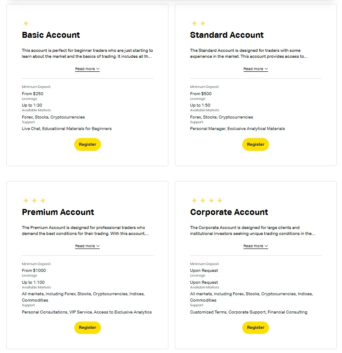Register for the Basic Account
The width and height of the screenshot is (342, 353).
87,144
